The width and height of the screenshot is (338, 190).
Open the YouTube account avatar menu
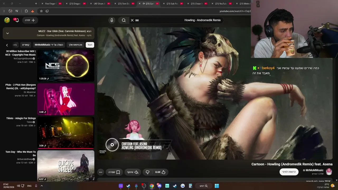tap(7, 20)
